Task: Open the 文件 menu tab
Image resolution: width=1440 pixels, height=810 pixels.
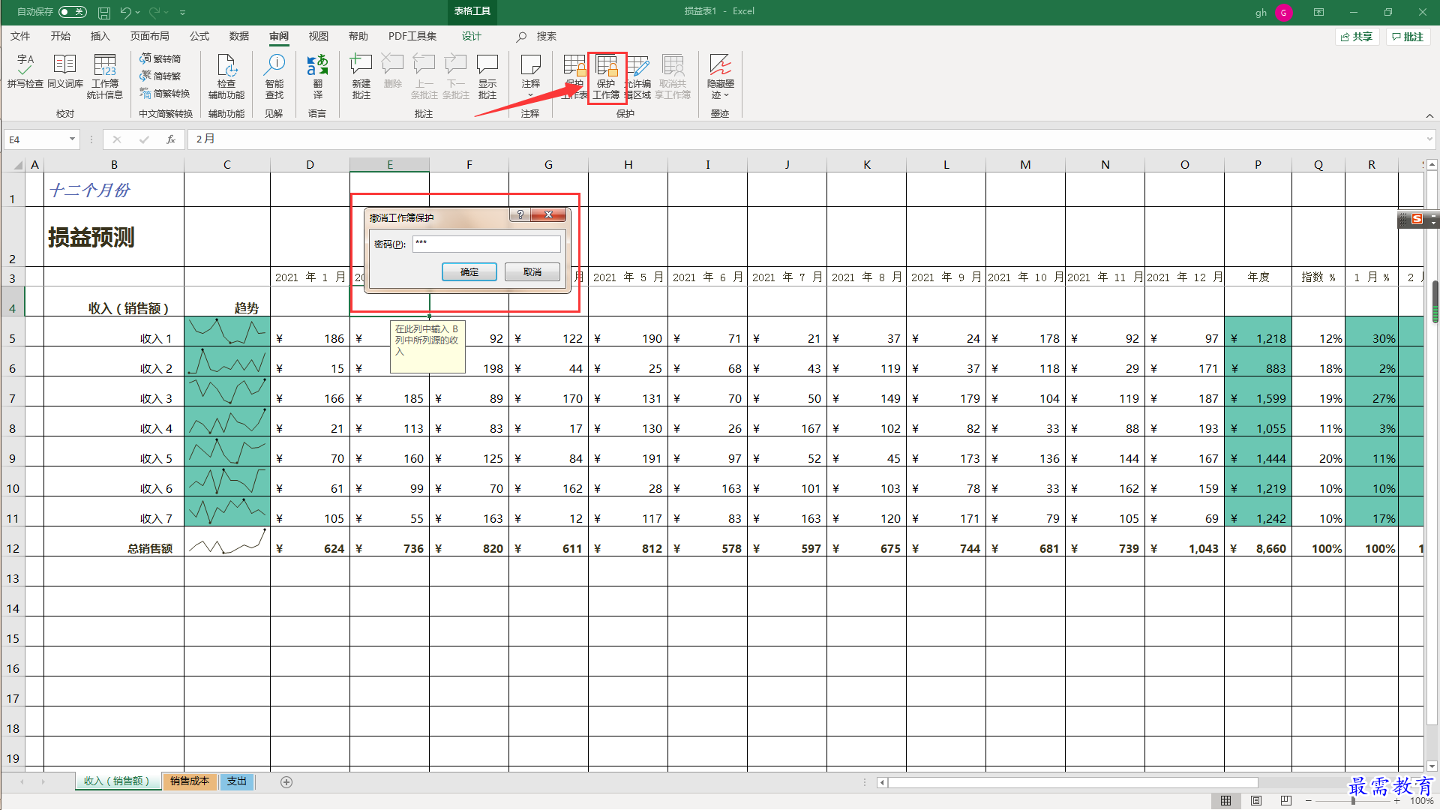Action: (20, 36)
